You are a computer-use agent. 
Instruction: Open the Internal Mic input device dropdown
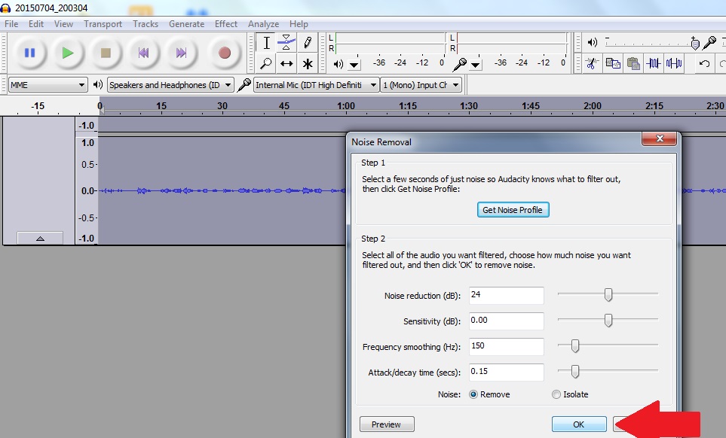[316, 85]
